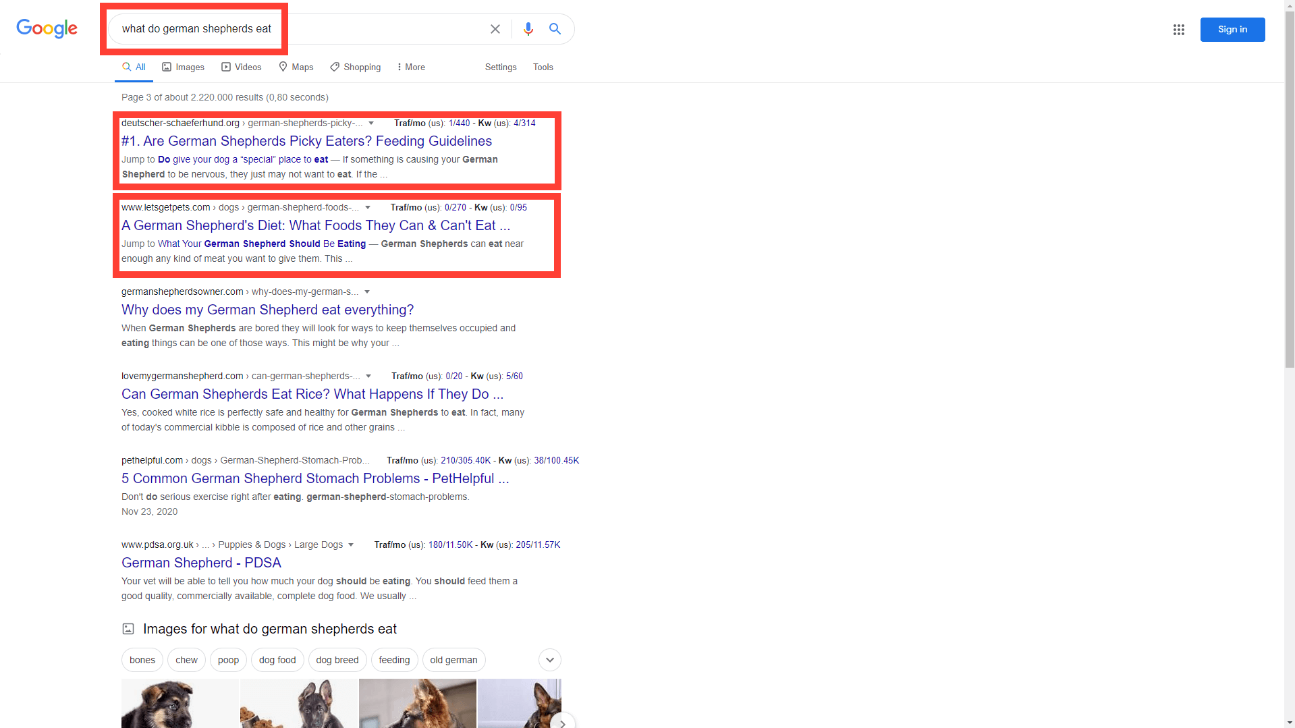Open 'Images for what do german shepherds eat'
This screenshot has height=728, width=1295.
(269, 629)
